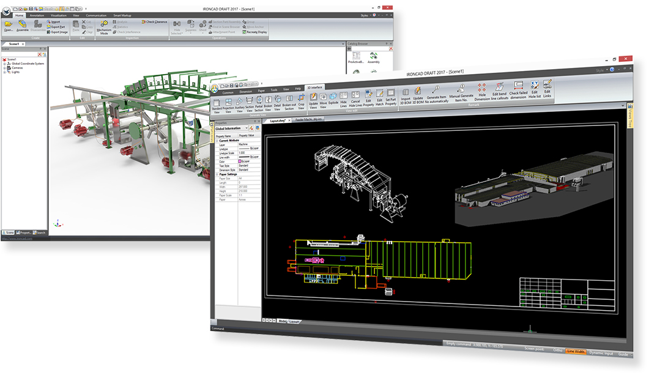Open the Dimension ribbon tab
Viewport: 657px width, 375px height.
[x=246, y=91]
